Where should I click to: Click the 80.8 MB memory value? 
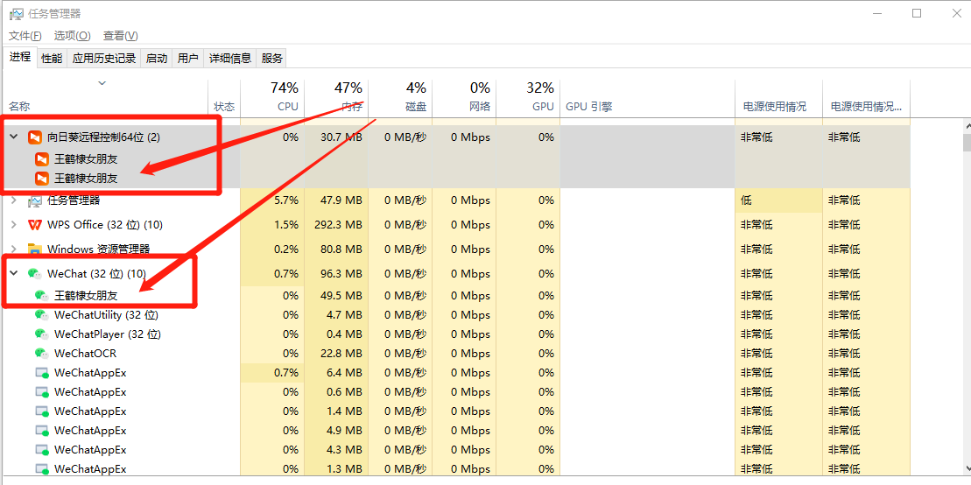[341, 249]
